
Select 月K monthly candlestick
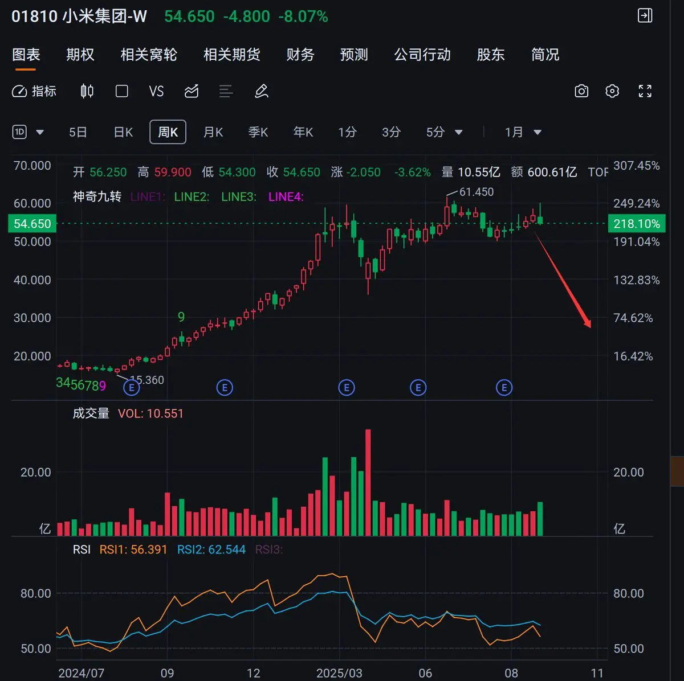click(213, 132)
